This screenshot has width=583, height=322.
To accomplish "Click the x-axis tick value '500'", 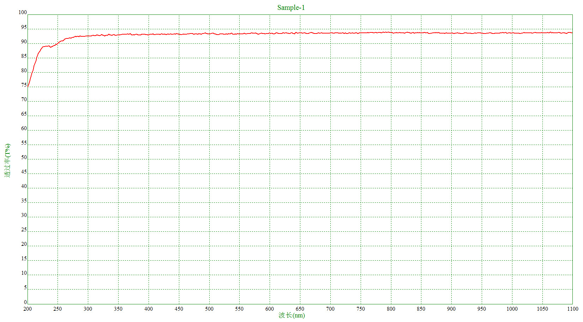I will [209, 309].
